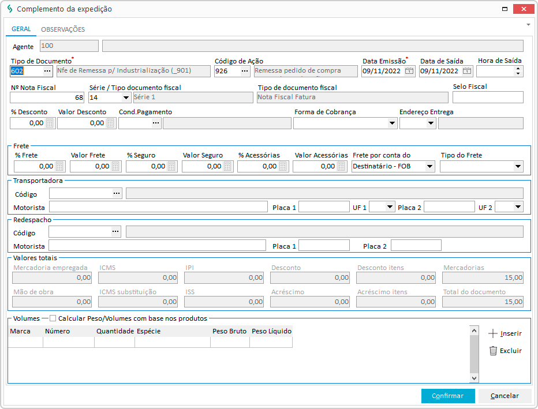Open the Data de Saída calendar picker
The width and height of the screenshot is (538, 409).
467,71
